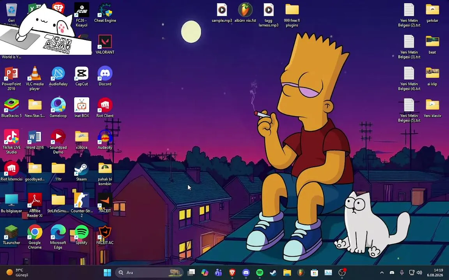Select 'Yeni Metin Belgesi (5).txt' file
Viewport: 449px width, 280px height.
409,110
